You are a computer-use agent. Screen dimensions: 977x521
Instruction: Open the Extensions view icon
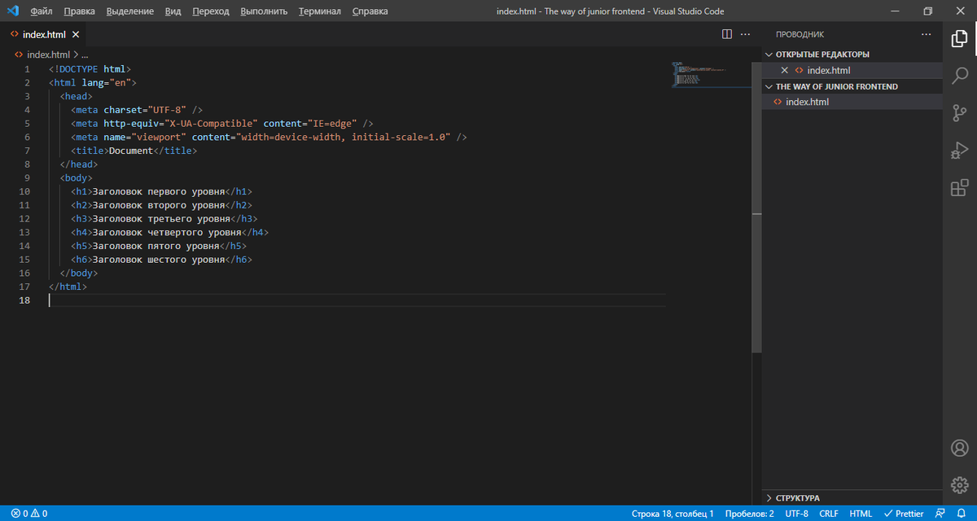tap(959, 188)
